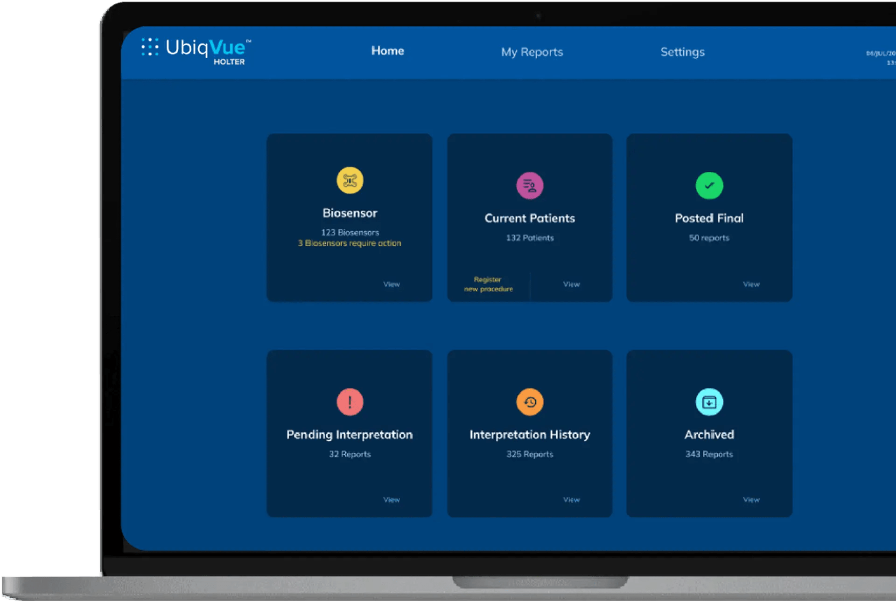The height and width of the screenshot is (602, 896).
Task: Click View on Posted Final card
Action: 751,284
